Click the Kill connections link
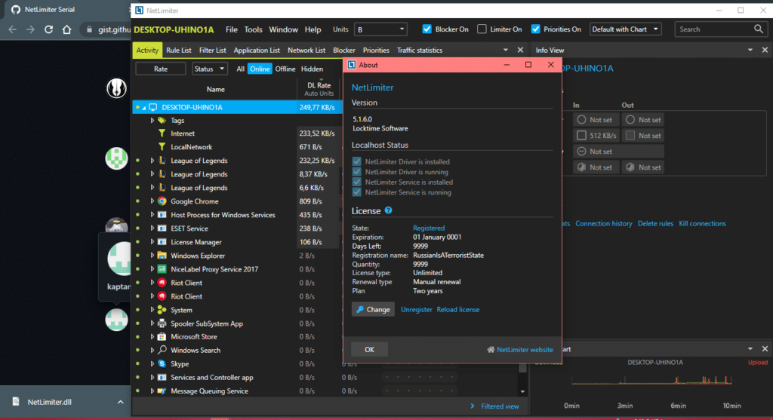This screenshot has height=420, width=773. click(x=702, y=223)
